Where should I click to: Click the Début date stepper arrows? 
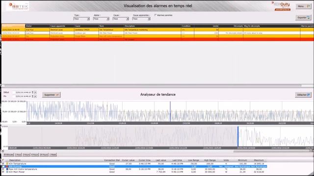pyautogui.click(x=32, y=92)
